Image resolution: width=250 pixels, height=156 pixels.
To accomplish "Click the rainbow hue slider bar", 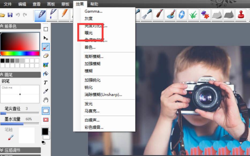I will click(20, 54).
